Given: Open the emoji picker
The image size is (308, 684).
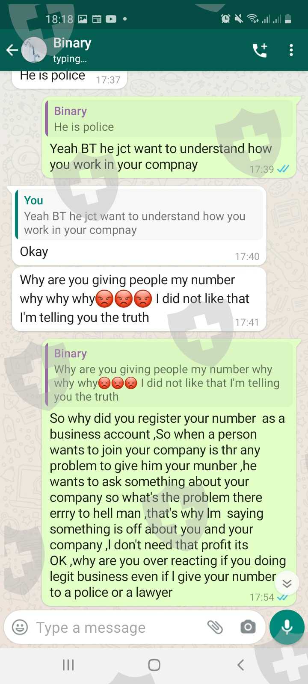Looking at the screenshot, I should pos(20,627).
